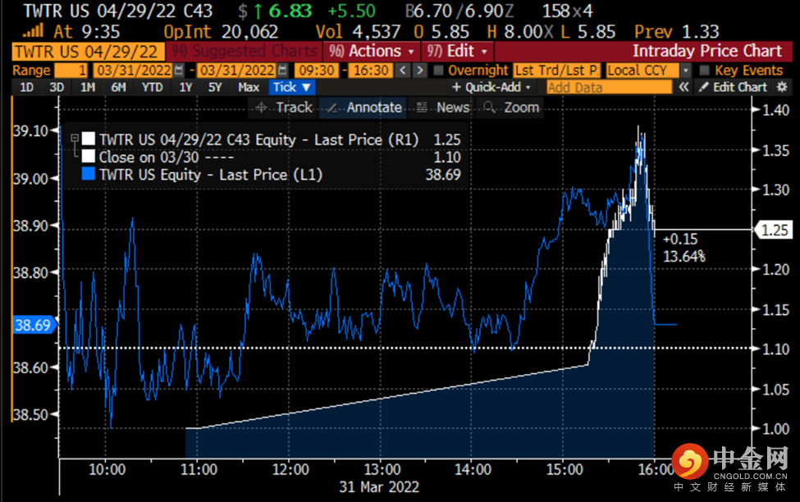Open the Quick-Add dropdown

point(491,87)
